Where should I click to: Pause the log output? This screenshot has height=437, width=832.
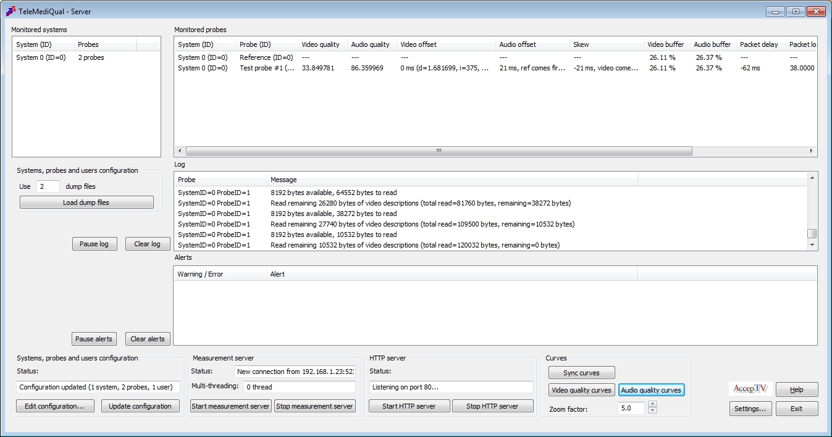pyautogui.click(x=94, y=244)
